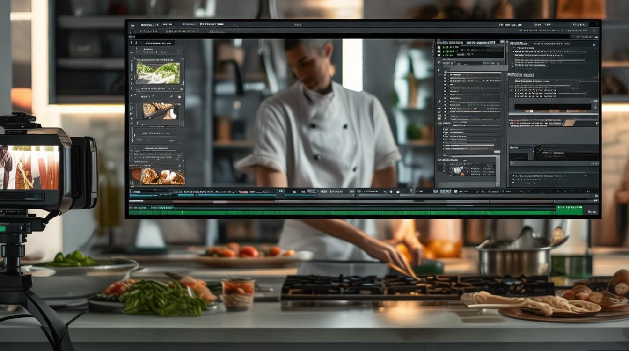Select the middle bread clip thumbnail in media panel
Image resolution: width=629 pixels, height=351 pixels.
160,111
